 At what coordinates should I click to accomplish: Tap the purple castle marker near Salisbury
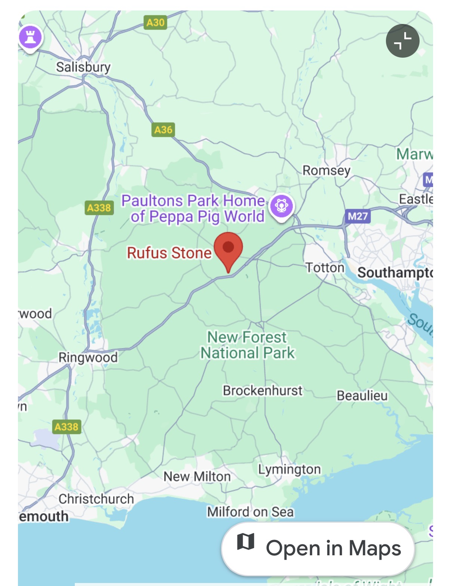31,38
